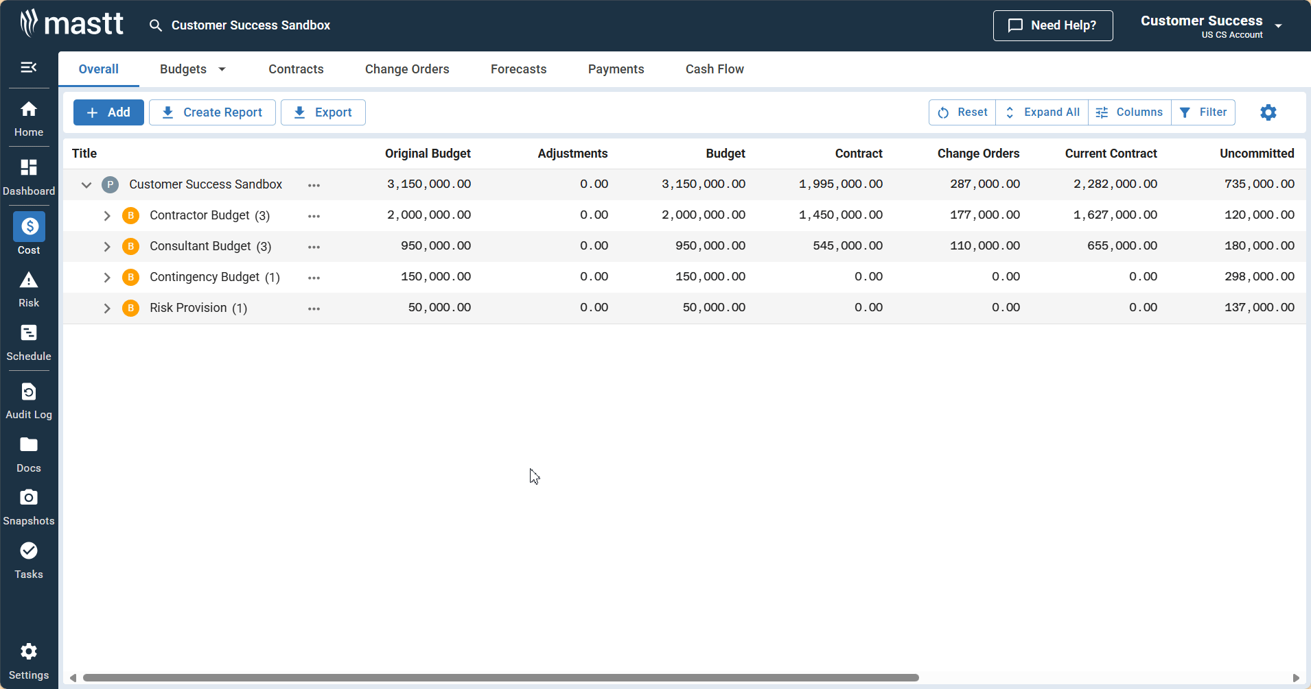Expand the Consultant Budget row
Image resolution: width=1311 pixels, height=689 pixels.
[x=107, y=246]
